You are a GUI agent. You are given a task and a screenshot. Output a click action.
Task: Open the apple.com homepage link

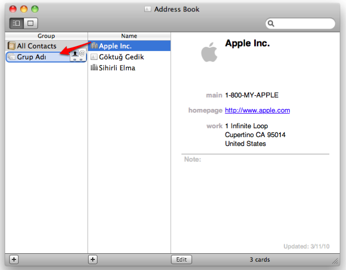pyautogui.click(x=257, y=111)
